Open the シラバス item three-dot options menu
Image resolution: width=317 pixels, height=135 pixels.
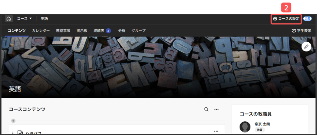pyautogui.click(x=216, y=131)
